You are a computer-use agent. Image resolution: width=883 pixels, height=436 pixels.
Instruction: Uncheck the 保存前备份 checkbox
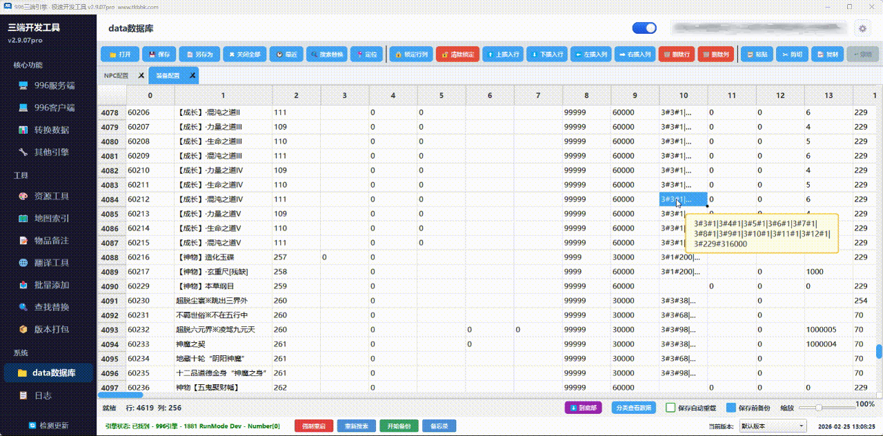pyautogui.click(x=732, y=408)
